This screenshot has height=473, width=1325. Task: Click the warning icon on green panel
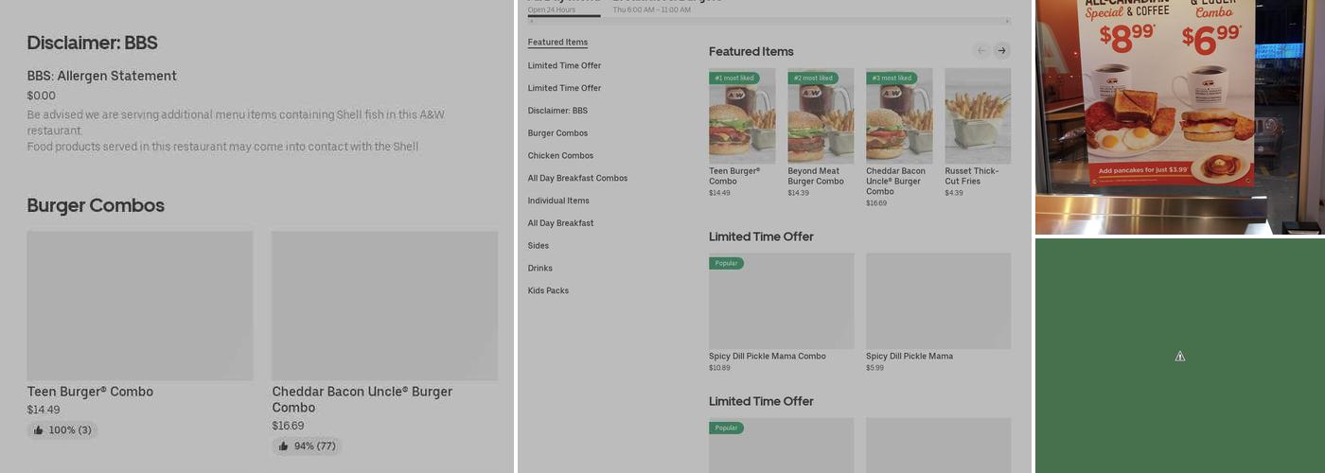tap(1179, 357)
